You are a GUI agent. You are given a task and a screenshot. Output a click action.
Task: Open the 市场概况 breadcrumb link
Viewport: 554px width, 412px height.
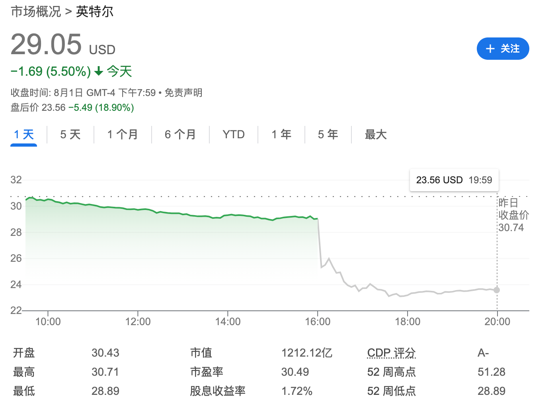coord(36,12)
